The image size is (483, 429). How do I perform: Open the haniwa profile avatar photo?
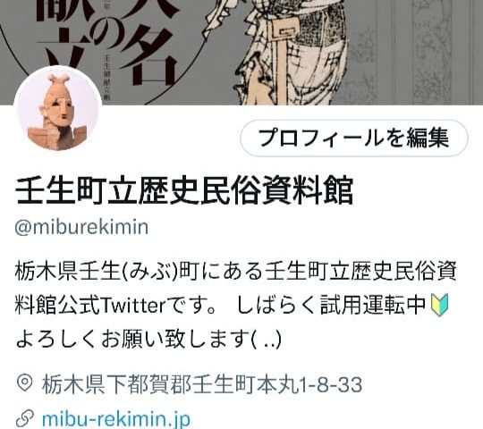tap(58, 110)
